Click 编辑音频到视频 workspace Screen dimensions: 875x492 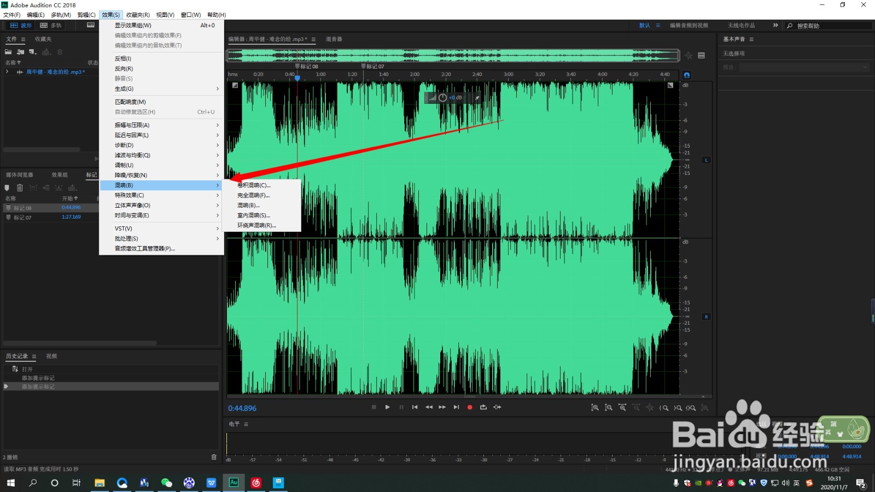(689, 25)
